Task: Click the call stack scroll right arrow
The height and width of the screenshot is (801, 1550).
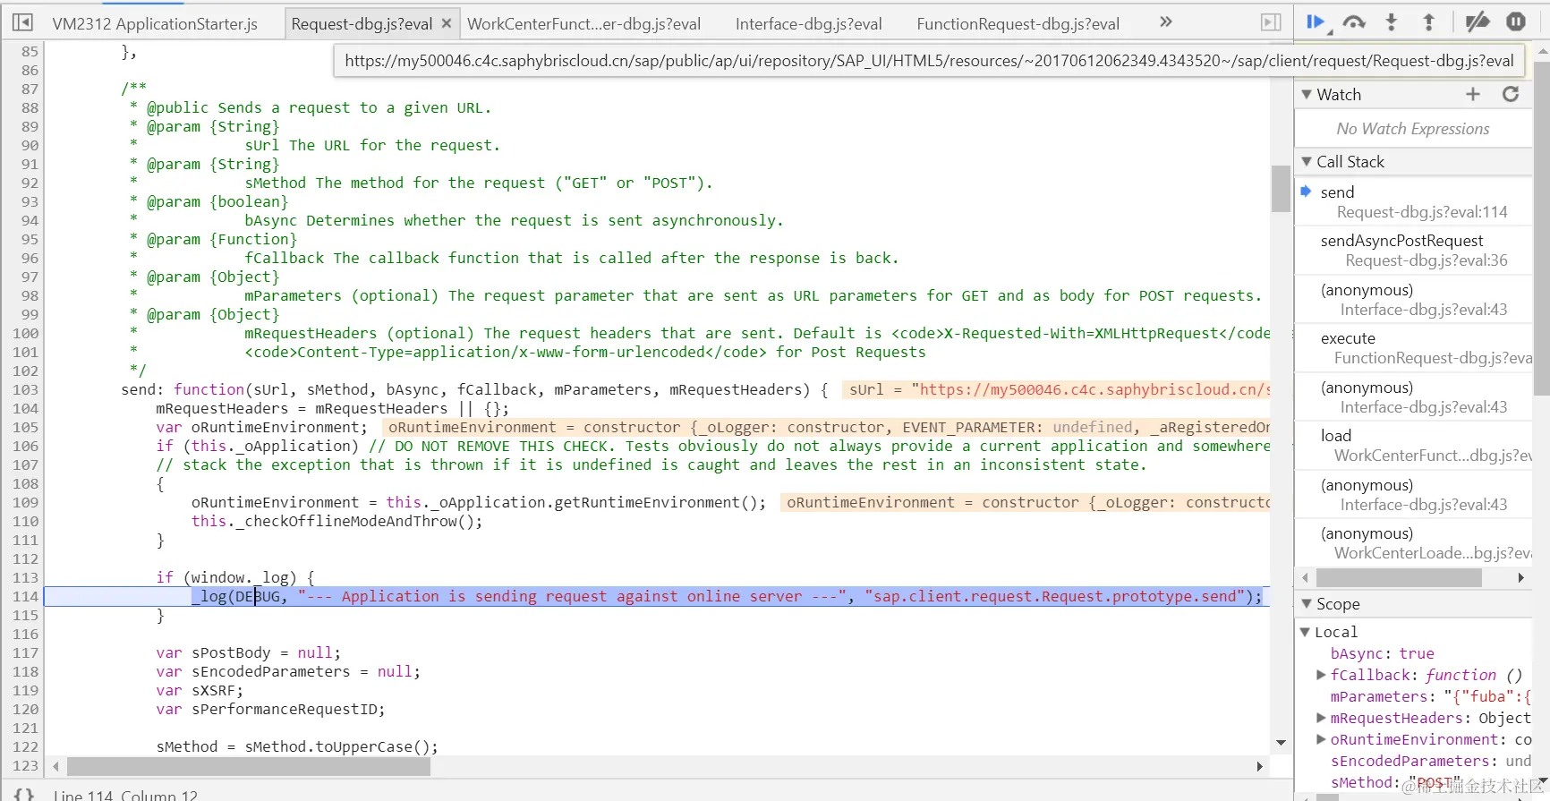Action: pos(1521,578)
